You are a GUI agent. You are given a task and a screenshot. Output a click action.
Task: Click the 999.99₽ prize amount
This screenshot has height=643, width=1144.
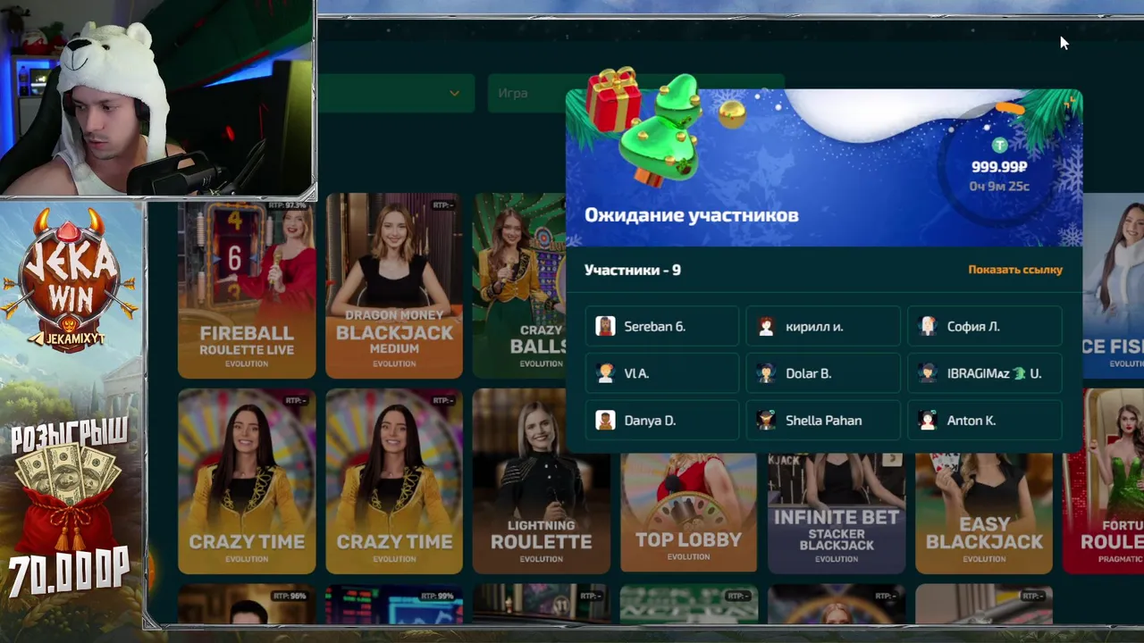999,167
